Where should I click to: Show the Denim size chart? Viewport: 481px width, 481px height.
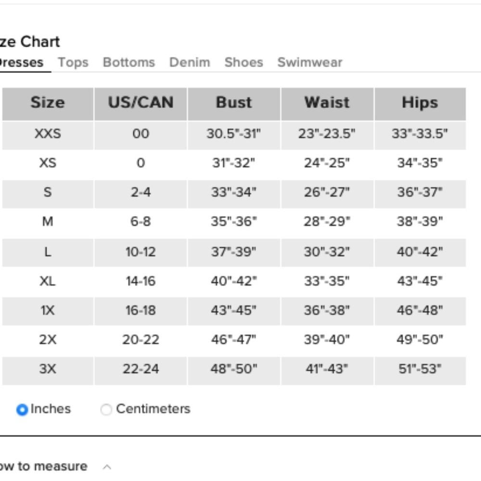coord(190,63)
